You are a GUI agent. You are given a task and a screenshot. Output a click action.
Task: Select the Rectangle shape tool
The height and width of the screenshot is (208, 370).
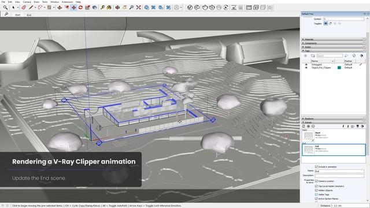tap(49, 8)
